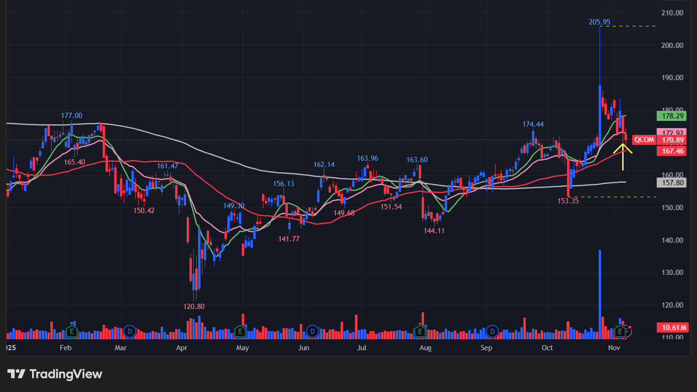The width and height of the screenshot is (697, 392).
Task: Click the 153.35 October low label
Action: (568, 201)
